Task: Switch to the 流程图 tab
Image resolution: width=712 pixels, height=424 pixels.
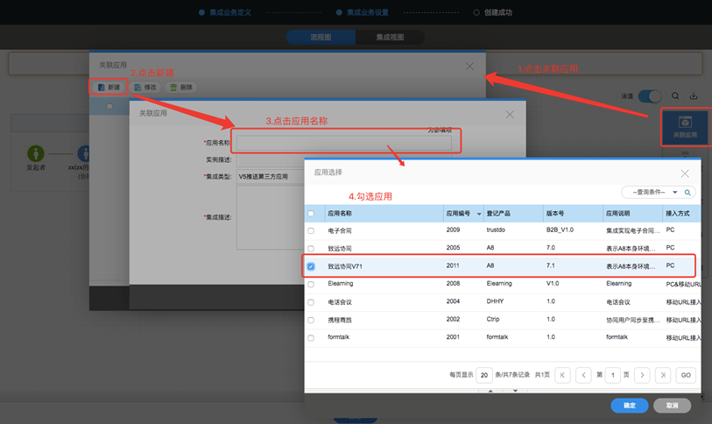Action: tap(321, 38)
